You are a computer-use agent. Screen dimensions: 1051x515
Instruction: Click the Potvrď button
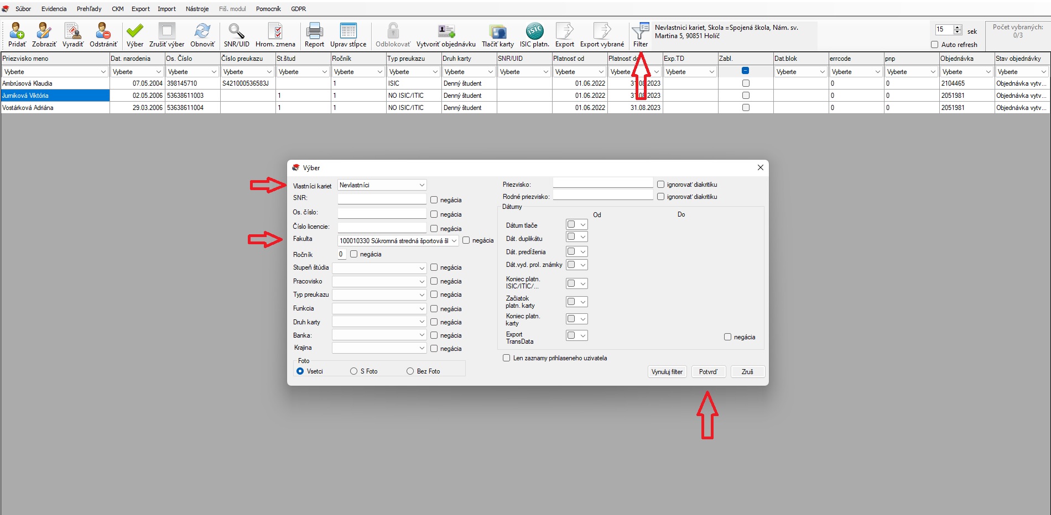(x=708, y=372)
